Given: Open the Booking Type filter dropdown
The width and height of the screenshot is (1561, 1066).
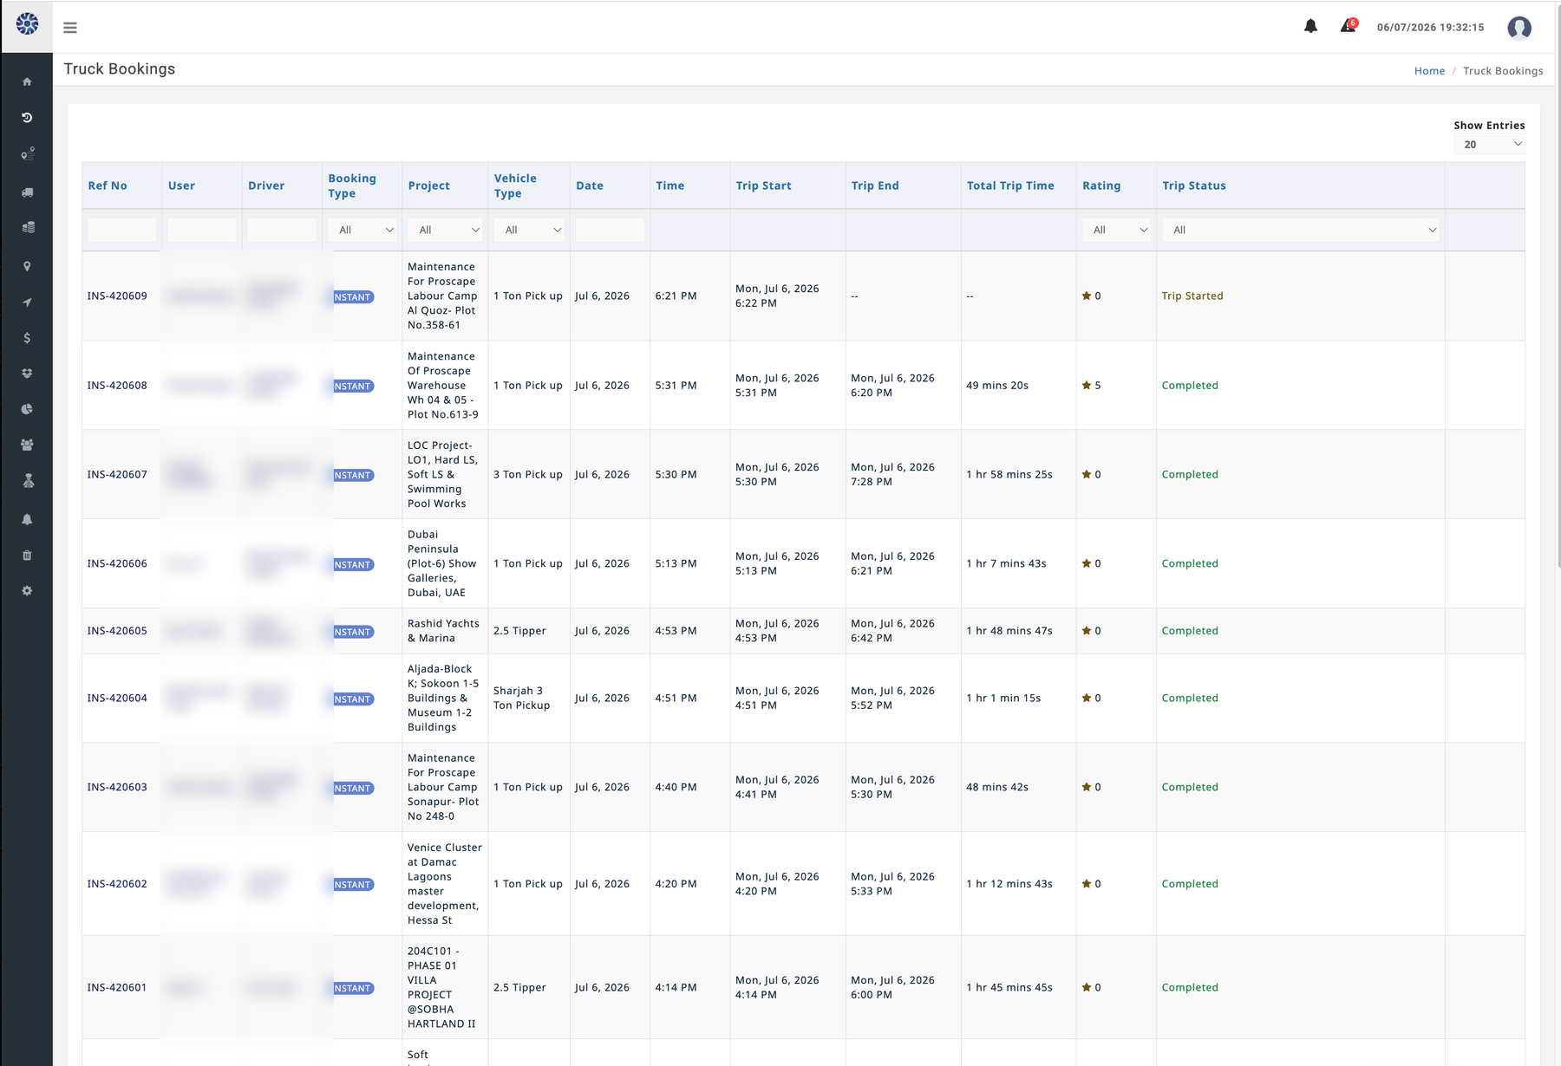Looking at the screenshot, I should pos(362,230).
